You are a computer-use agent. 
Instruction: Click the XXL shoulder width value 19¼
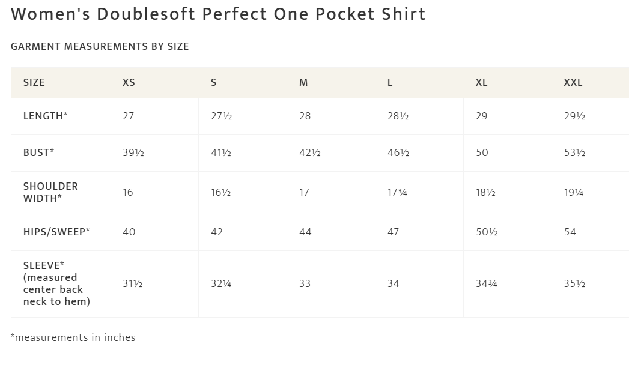574,192
